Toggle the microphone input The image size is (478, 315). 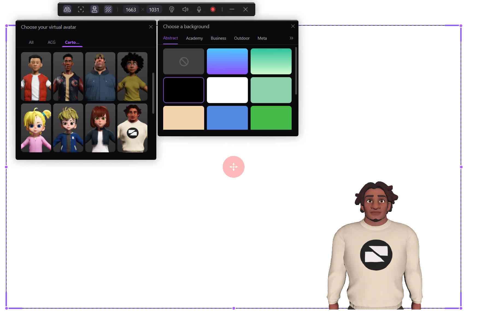199,10
